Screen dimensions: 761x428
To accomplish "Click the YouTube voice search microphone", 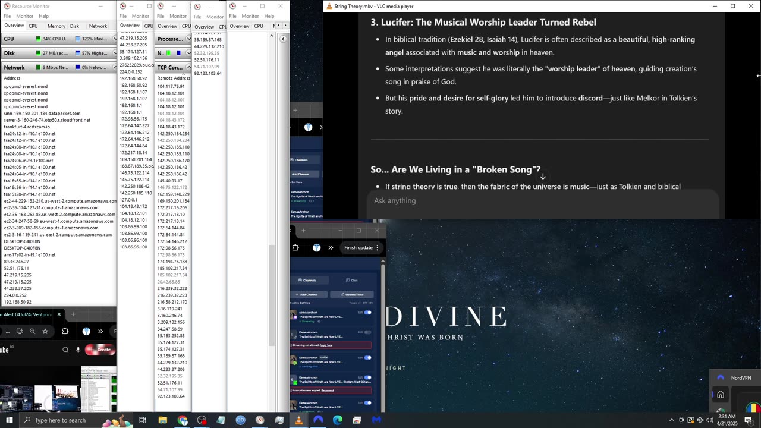I will point(78,350).
